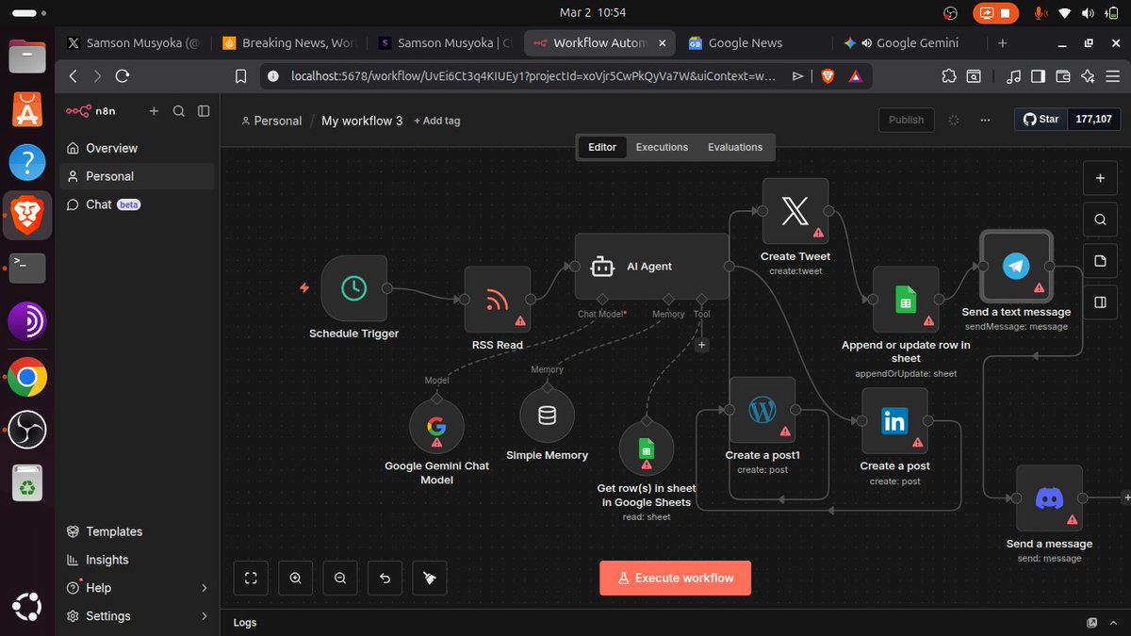Open the browser hamburger menu
The width and height of the screenshot is (1131, 636).
[x=1113, y=76]
